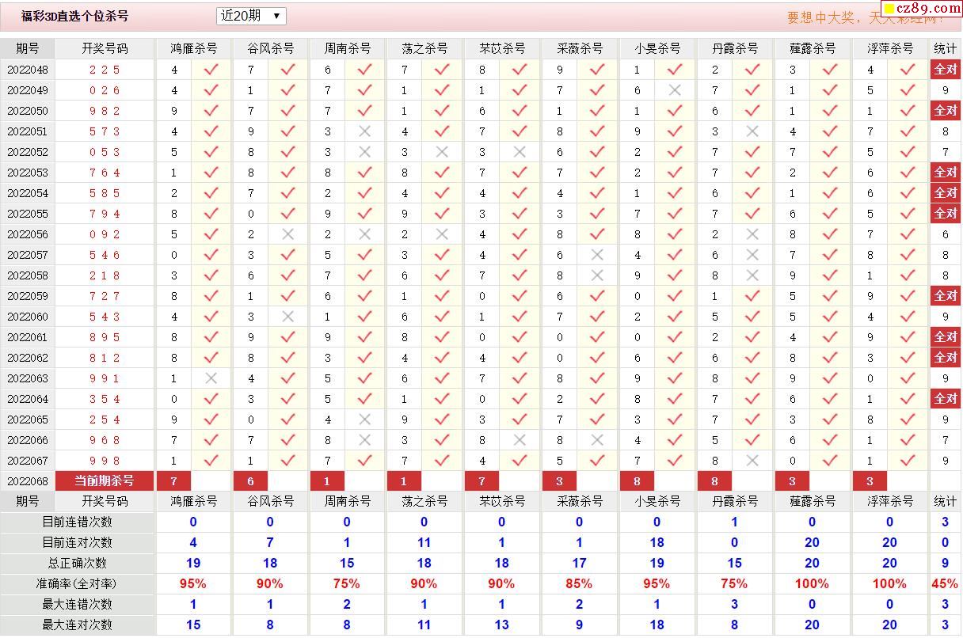
Task: Click the 85% accuracy value under 采薇杀号
Action: [x=579, y=584]
